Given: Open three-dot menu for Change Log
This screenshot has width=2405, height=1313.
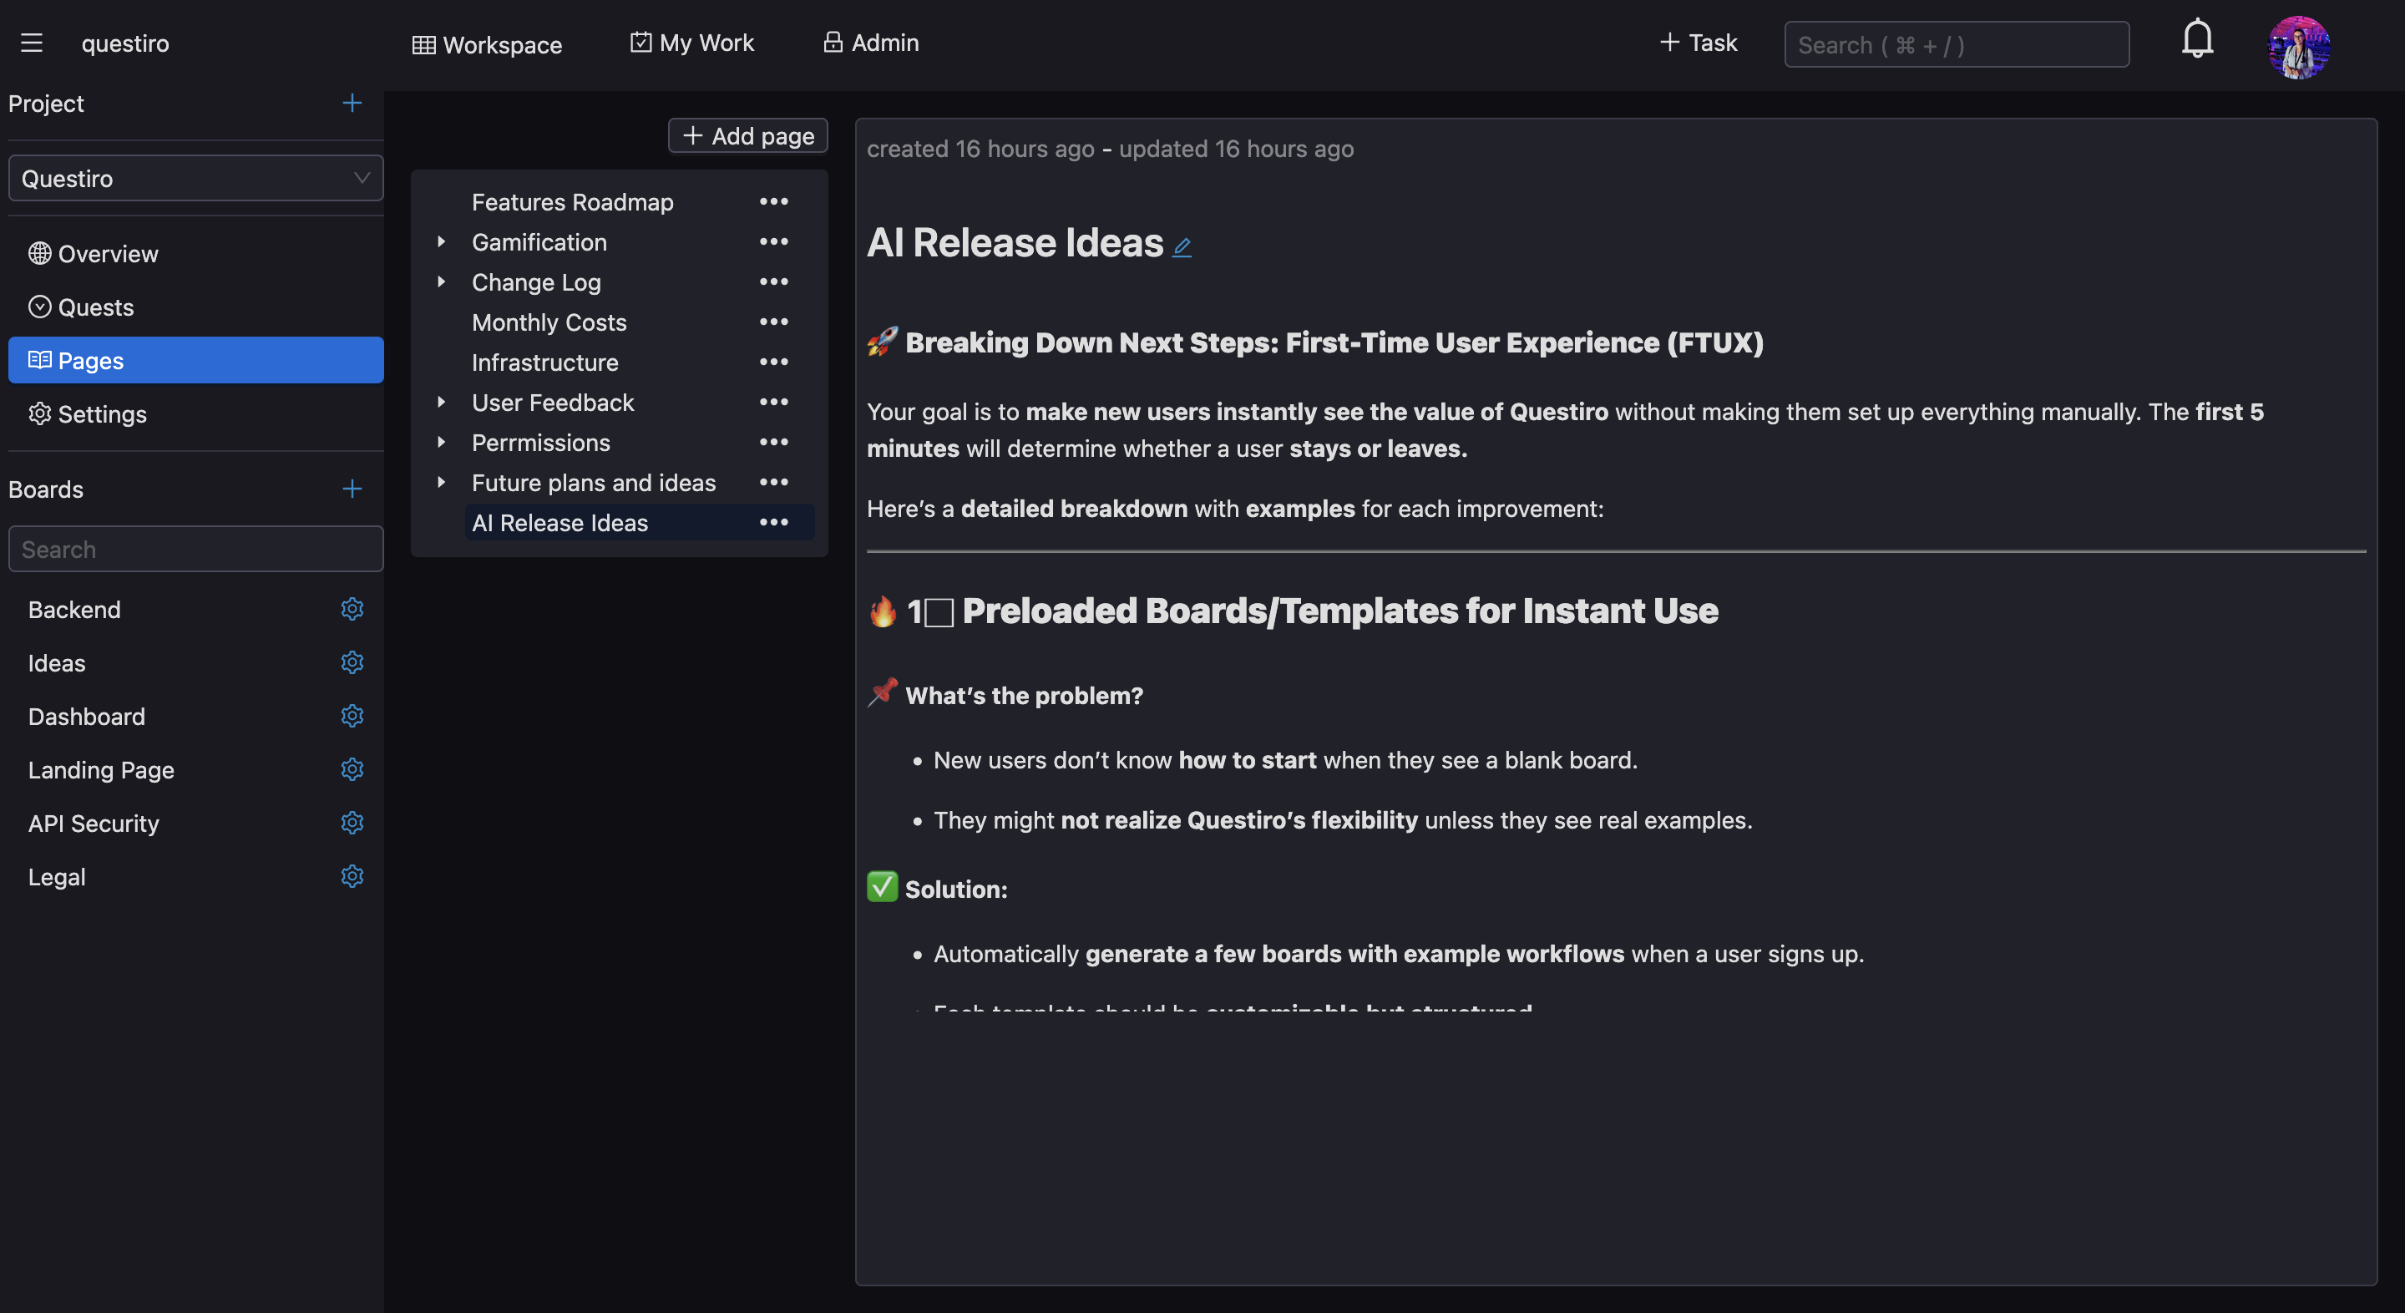Looking at the screenshot, I should tap(773, 282).
